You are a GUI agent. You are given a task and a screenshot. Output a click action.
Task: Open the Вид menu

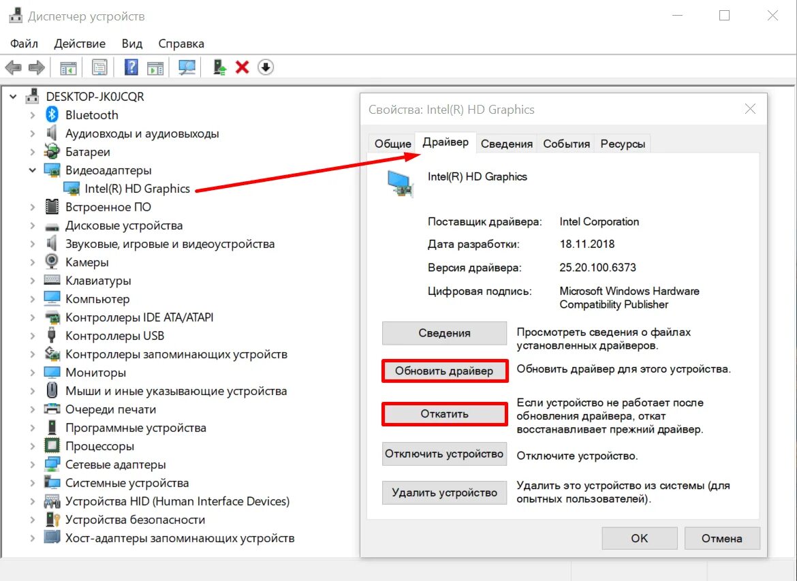[132, 44]
